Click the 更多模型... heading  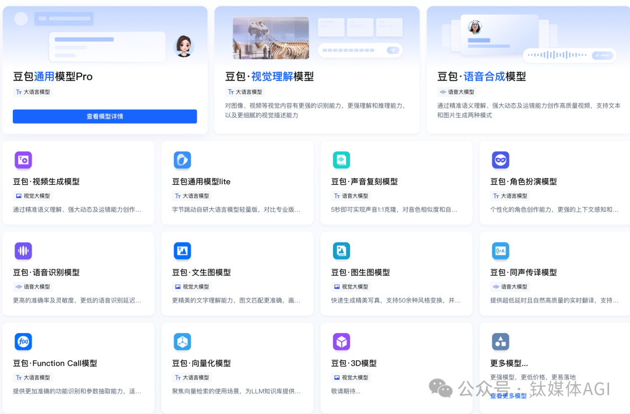point(509,363)
